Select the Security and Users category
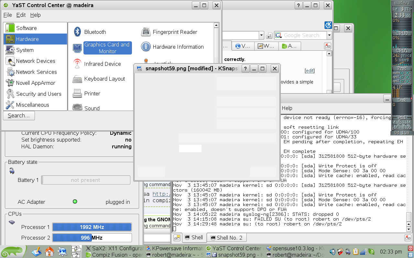414x258 pixels. tap(35, 94)
